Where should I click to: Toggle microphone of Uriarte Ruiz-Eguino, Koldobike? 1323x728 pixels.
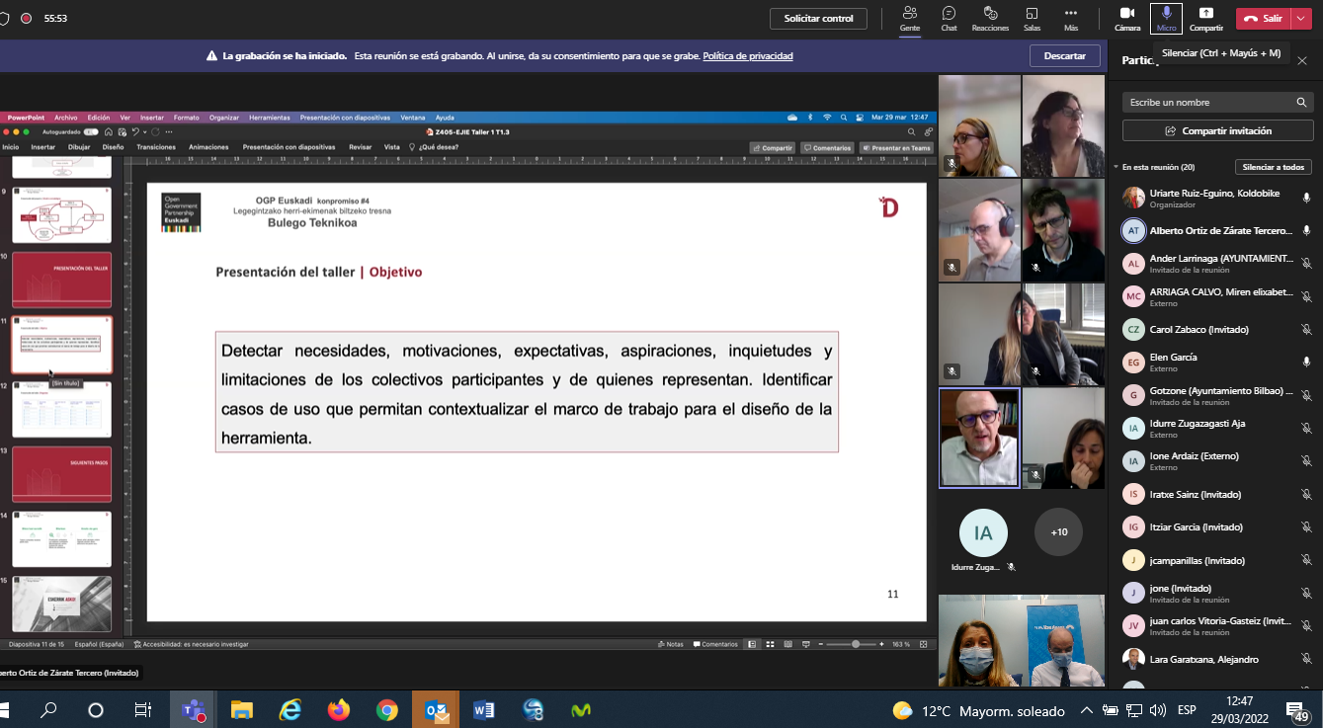tap(1306, 199)
